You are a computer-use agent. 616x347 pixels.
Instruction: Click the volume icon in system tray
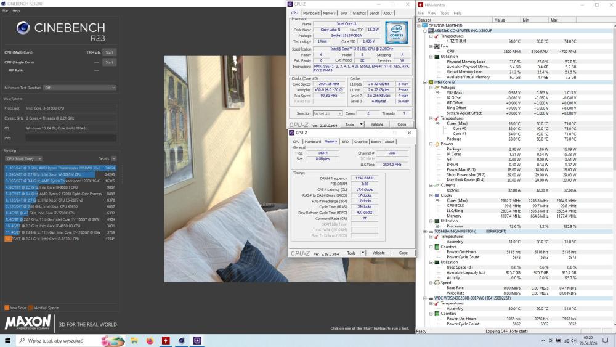(x=573, y=341)
